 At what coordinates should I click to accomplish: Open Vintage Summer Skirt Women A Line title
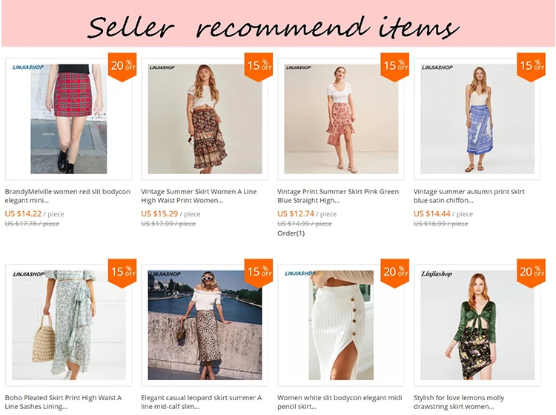tap(199, 196)
